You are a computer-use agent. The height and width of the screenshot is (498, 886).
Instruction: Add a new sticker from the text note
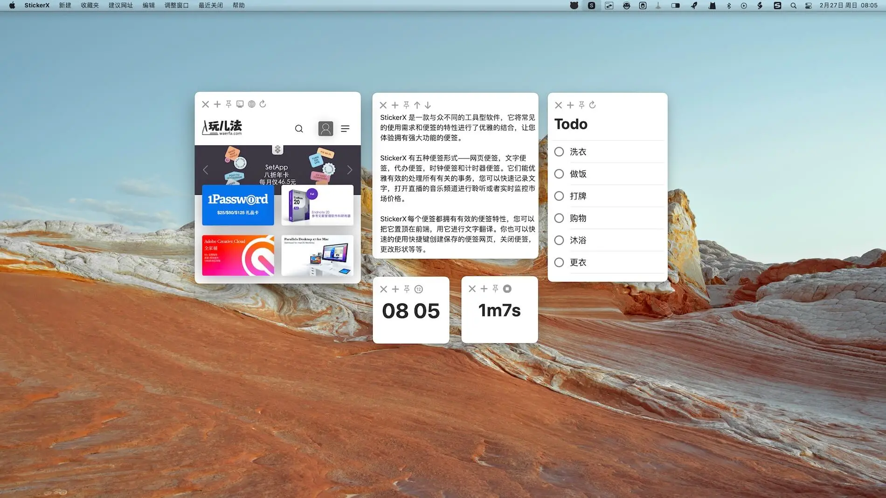(395, 105)
